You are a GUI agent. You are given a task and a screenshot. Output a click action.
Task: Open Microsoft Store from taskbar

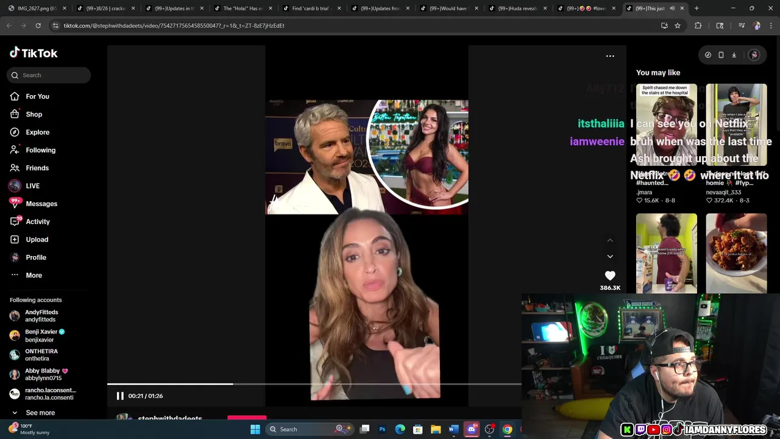click(418, 429)
